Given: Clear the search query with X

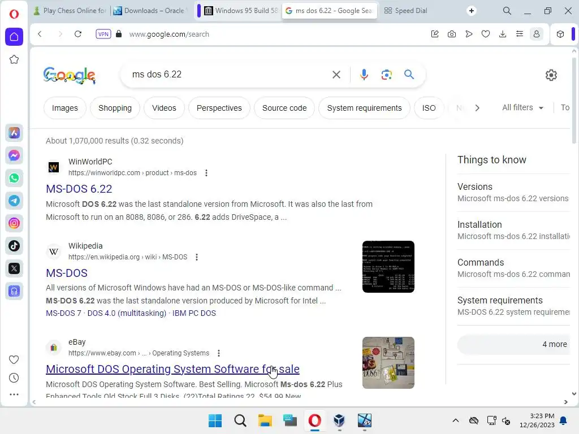Looking at the screenshot, I should click(336, 75).
